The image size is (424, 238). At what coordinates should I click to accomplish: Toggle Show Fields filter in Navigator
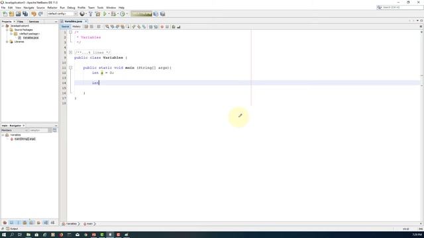coord(11,223)
